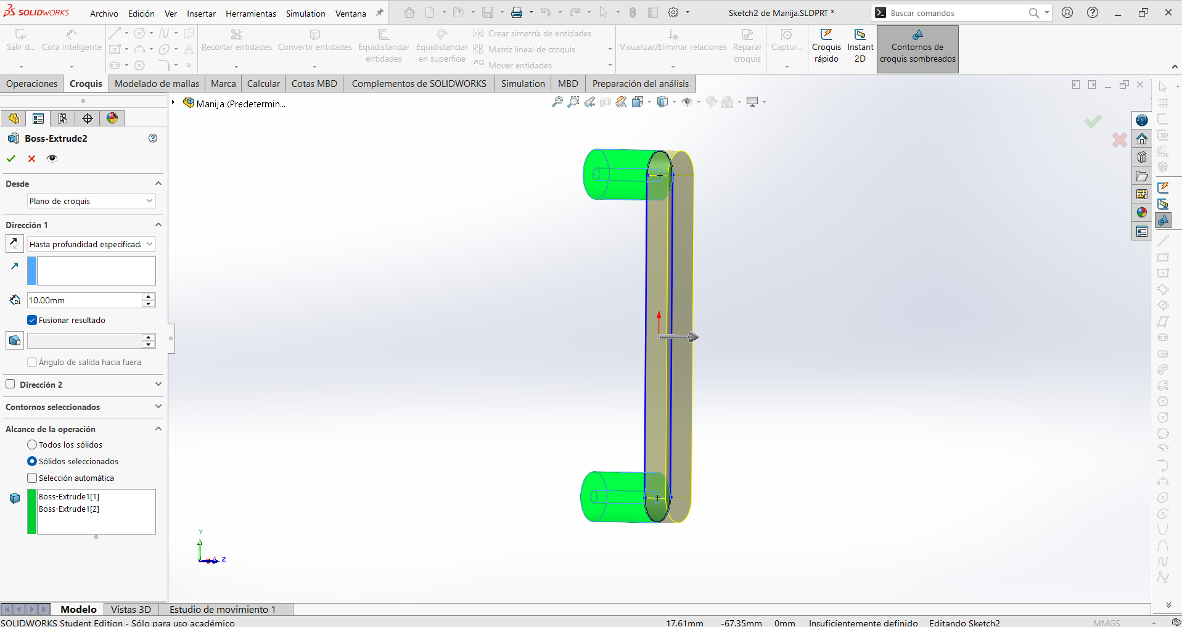Click the Croquis rápido tool

click(x=826, y=46)
